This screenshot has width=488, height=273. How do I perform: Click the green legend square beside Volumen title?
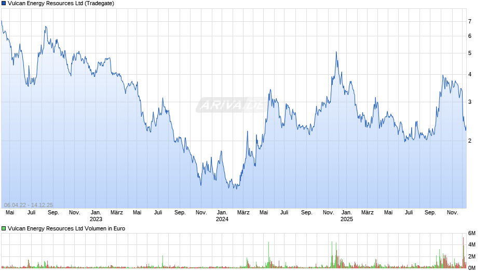pos(4,228)
